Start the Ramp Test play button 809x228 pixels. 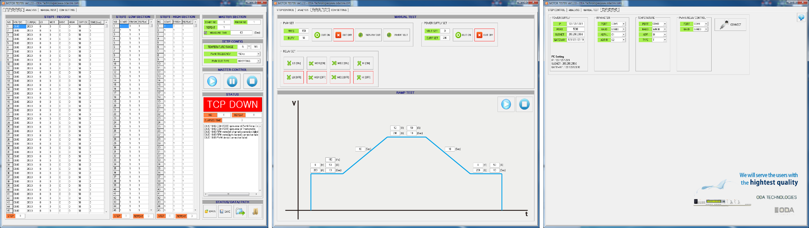pos(506,104)
